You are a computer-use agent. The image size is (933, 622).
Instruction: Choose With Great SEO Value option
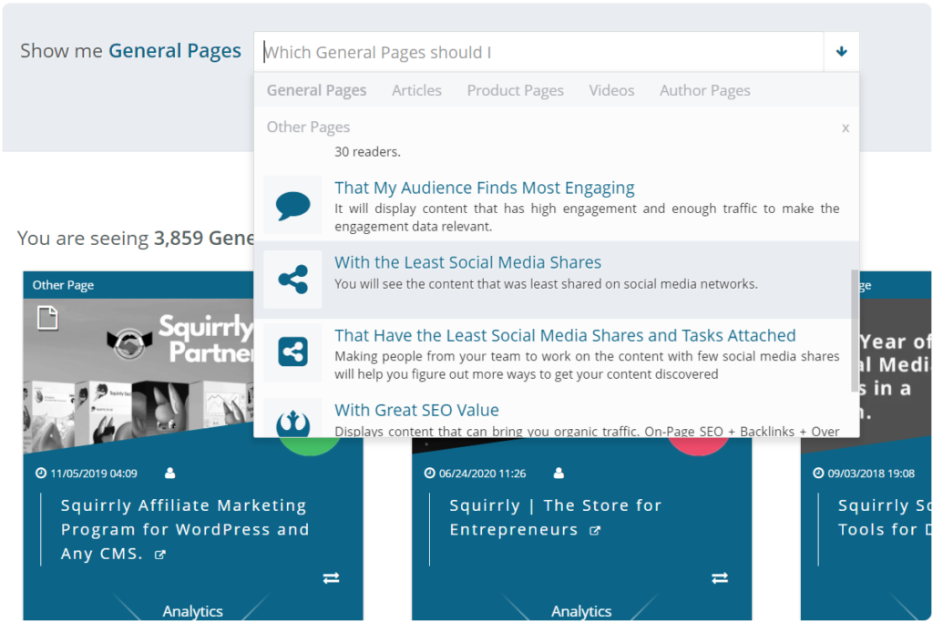416,410
